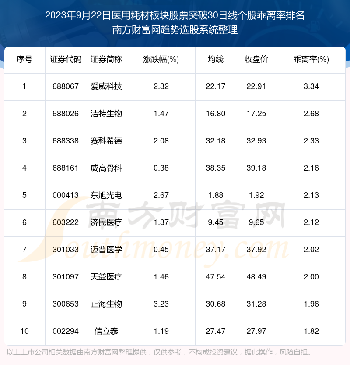Click moving average value 16.80
The height and width of the screenshot is (365, 350).
[216, 114]
